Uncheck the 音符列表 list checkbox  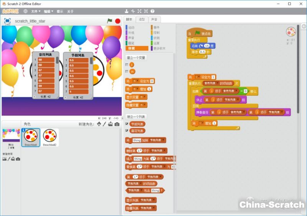point(127,130)
